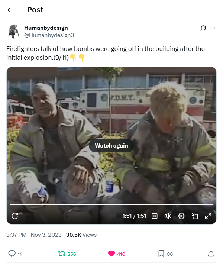This screenshot has width=223, height=268.
Task: Open the Humanbydesign display name link
Action: [46, 28]
